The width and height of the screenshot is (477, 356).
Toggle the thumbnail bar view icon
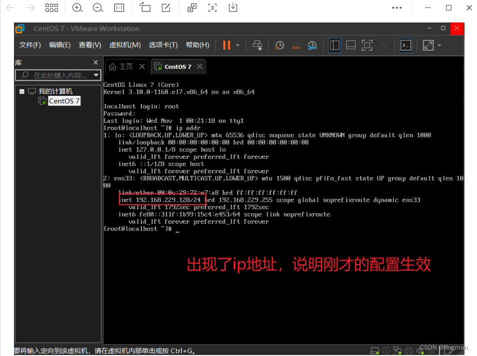351,45
